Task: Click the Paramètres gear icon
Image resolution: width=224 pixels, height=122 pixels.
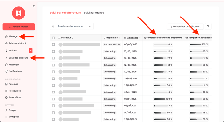Action: [x=6, y=98]
